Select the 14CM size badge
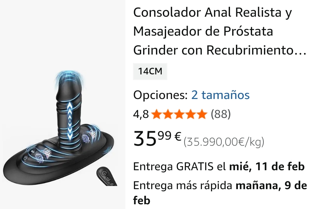The width and height of the screenshot is (316, 209). (150, 72)
